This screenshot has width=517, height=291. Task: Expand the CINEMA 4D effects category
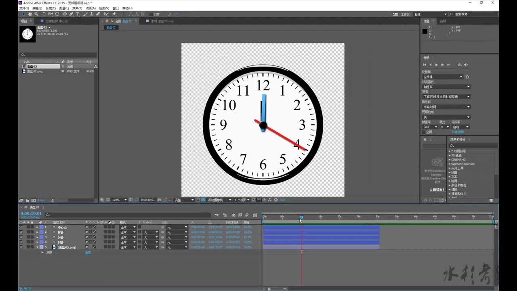(450, 160)
